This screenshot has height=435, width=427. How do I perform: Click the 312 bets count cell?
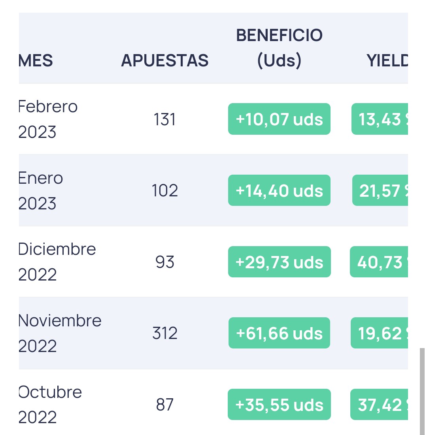tap(164, 333)
